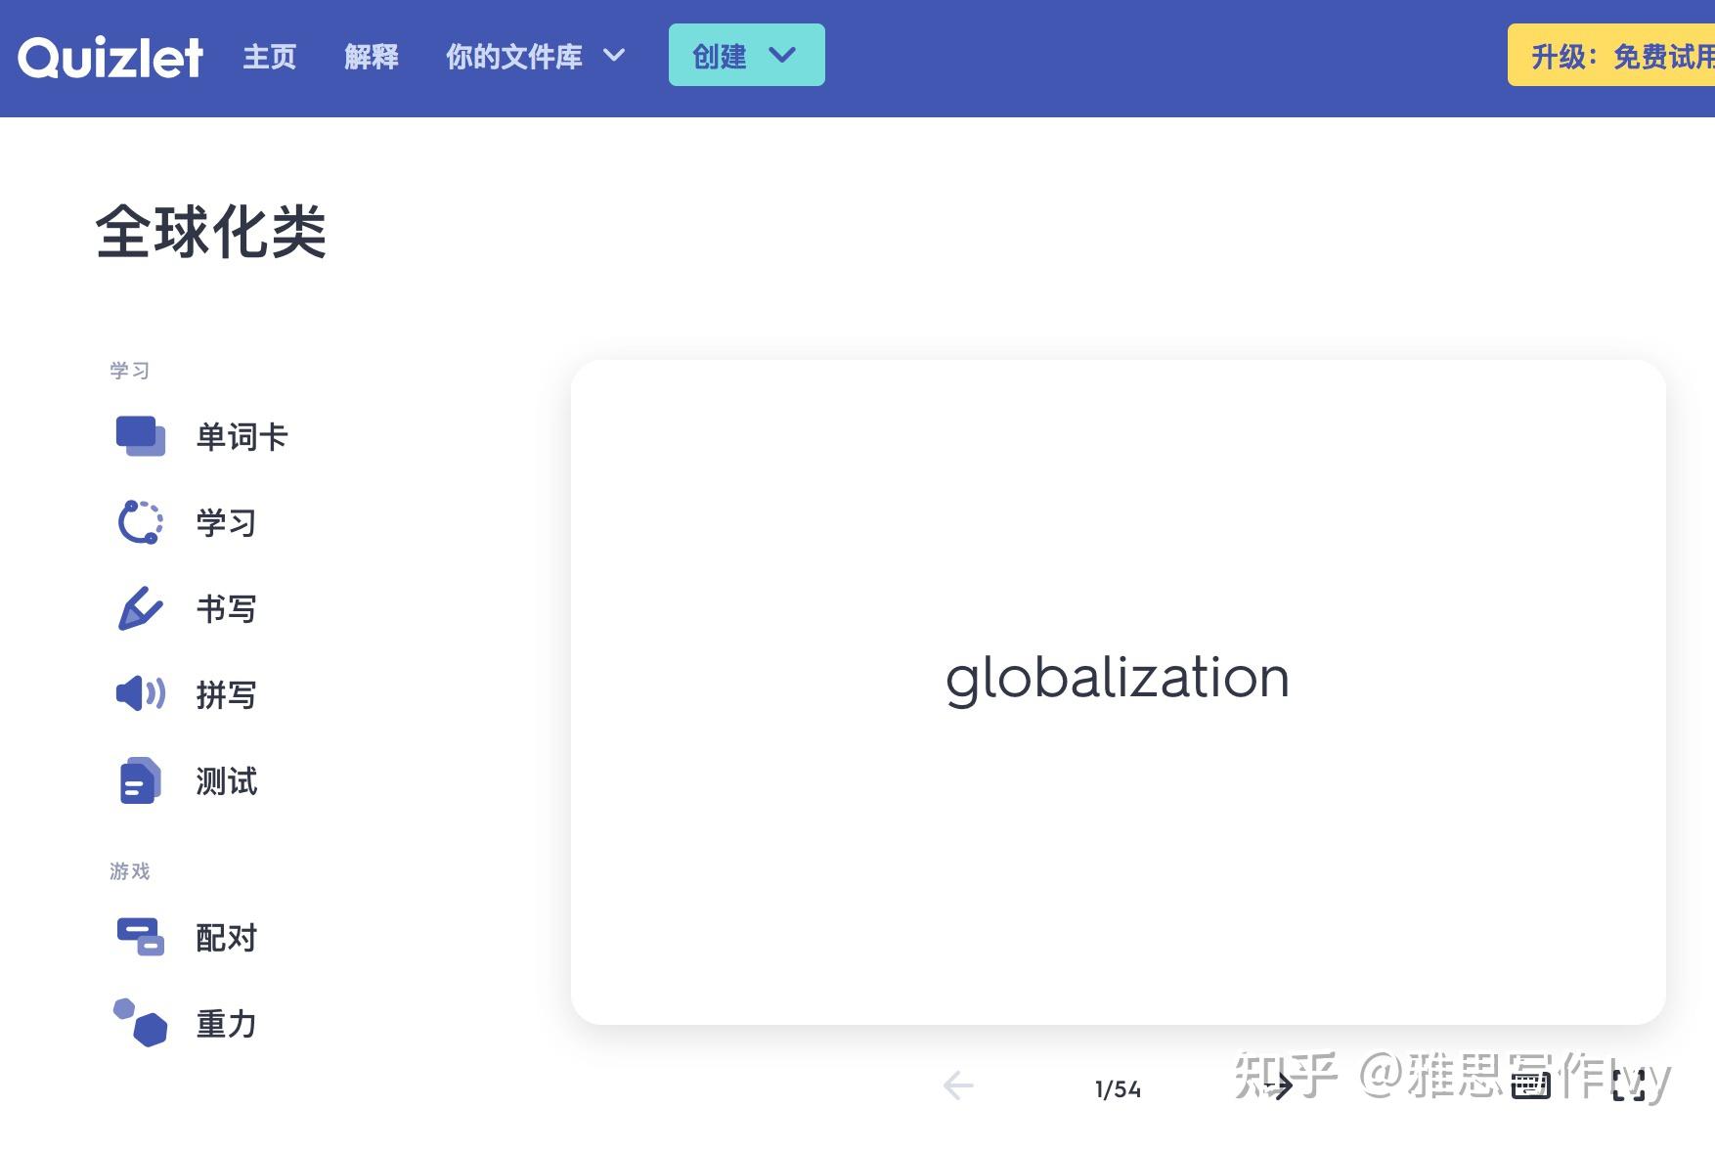Open the 测试 test document icon
Viewport: 1715px width, 1152px height.
click(140, 780)
